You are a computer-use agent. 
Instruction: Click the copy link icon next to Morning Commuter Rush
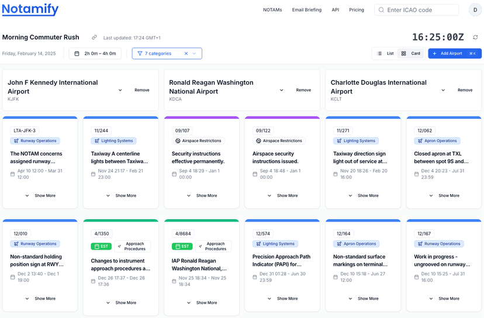tap(94, 37)
